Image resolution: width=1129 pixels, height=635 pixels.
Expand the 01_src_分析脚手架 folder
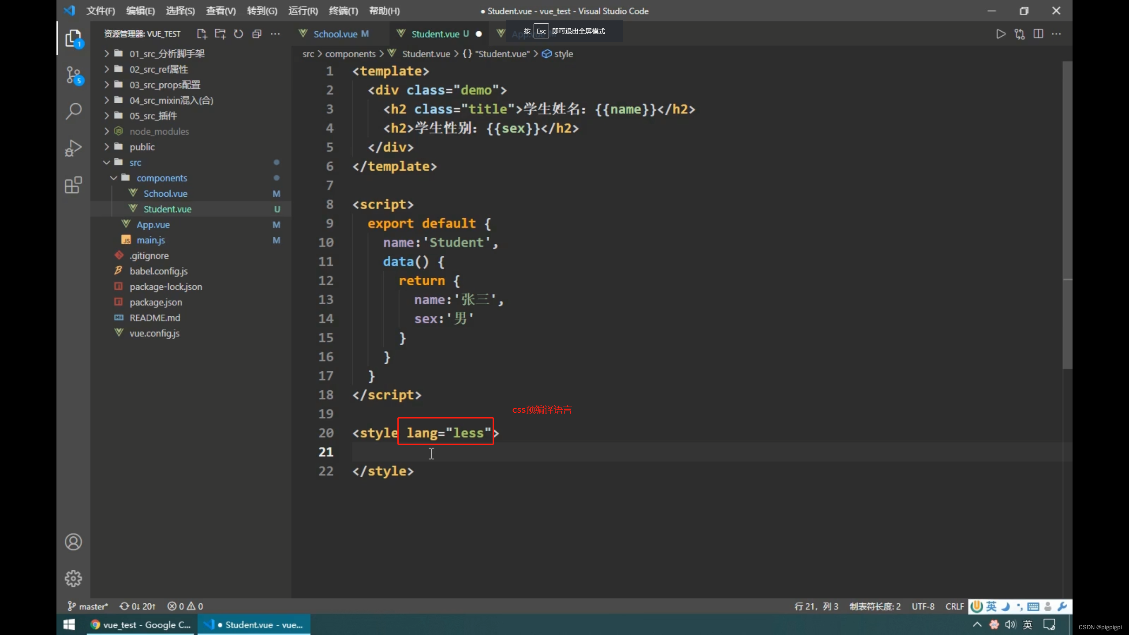coord(191,54)
